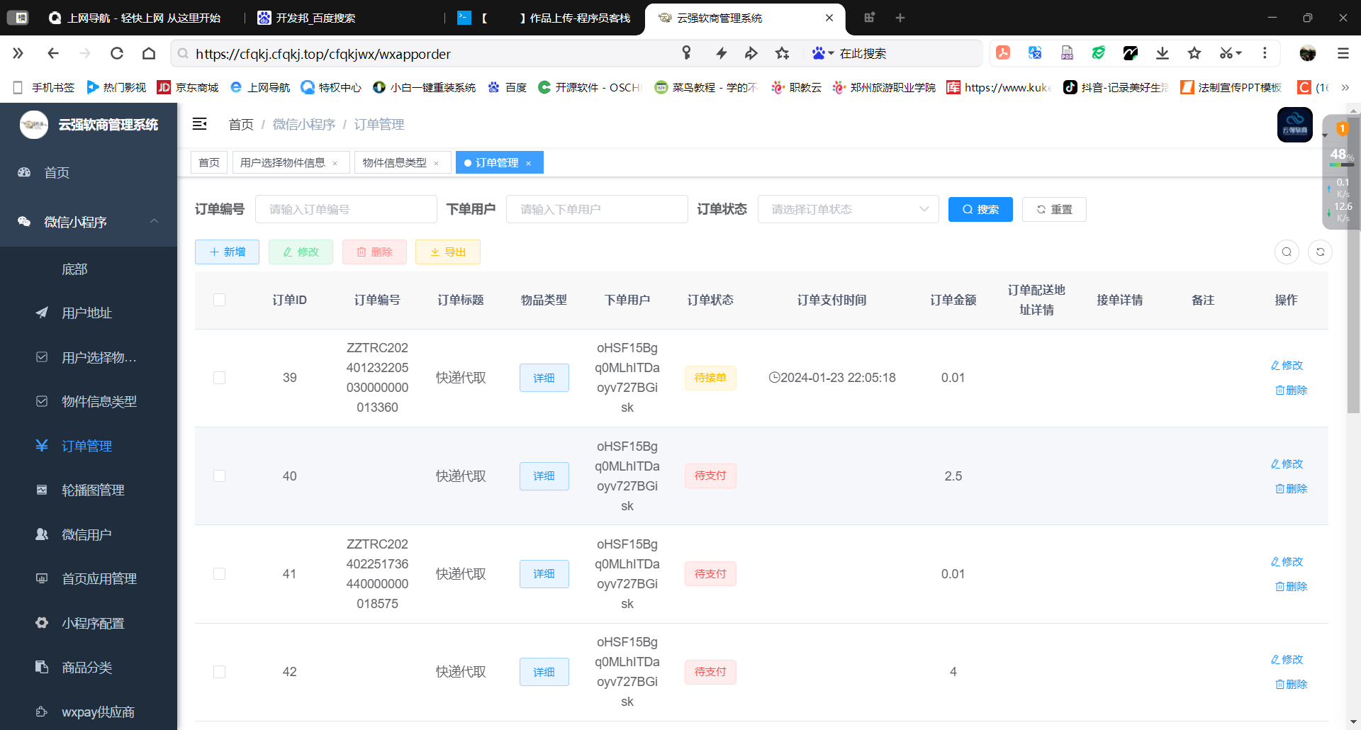This screenshot has height=730, width=1361.
Task: Toggle the select-all checkbox in the table header
Action: click(220, 300)
